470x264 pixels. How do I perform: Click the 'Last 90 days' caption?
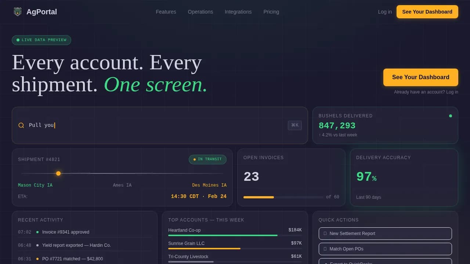coord(369,197)
